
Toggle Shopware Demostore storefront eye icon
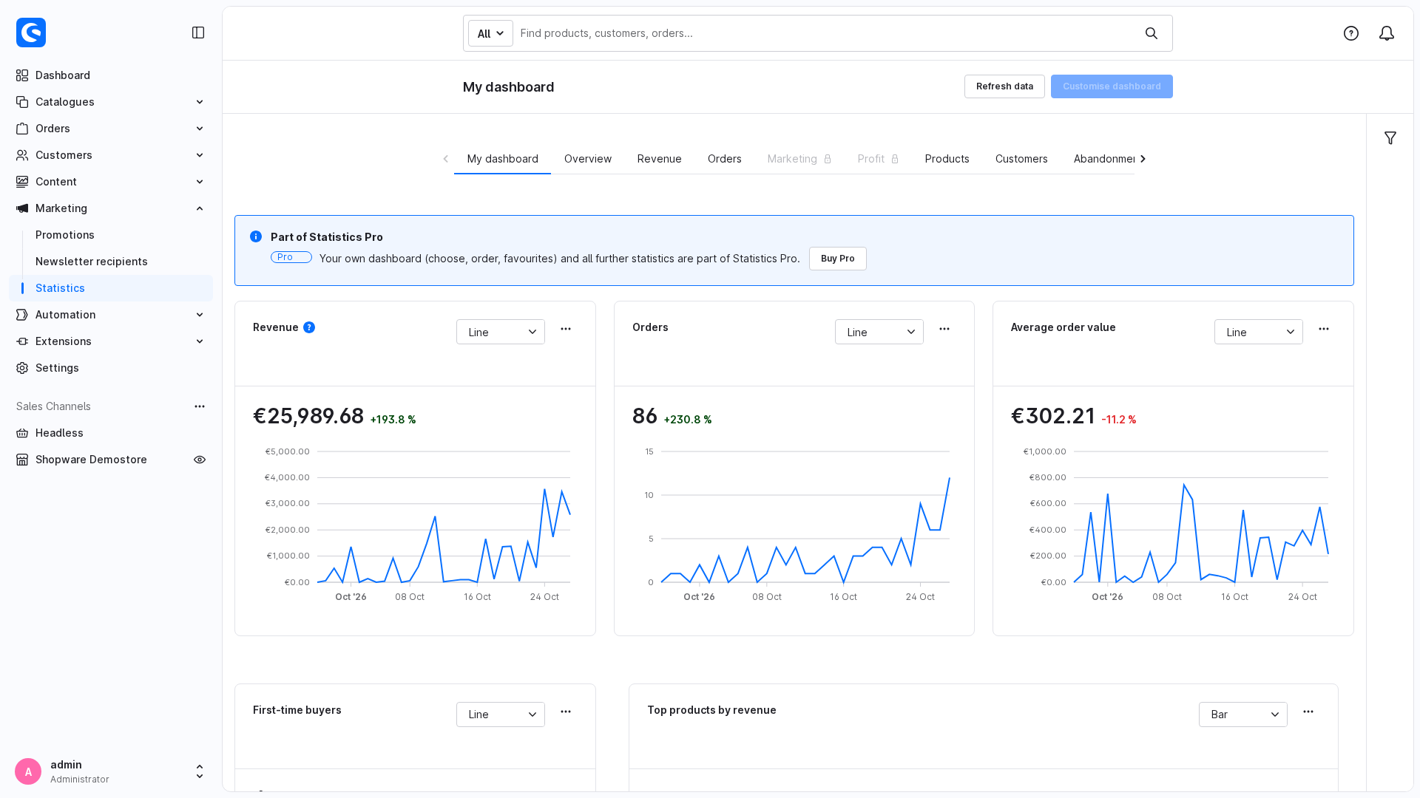coord(200,460)
